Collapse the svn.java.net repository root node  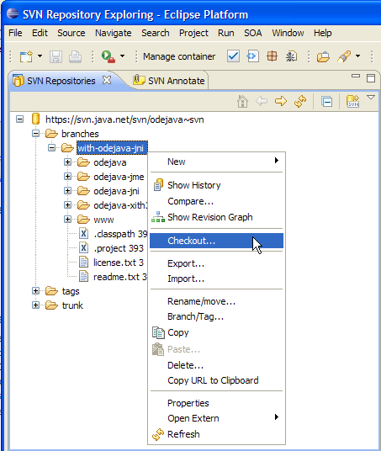point(19,119)
